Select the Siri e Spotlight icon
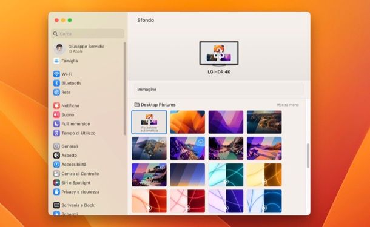Viewport: 370px width, 227px height. coord(56,182)
